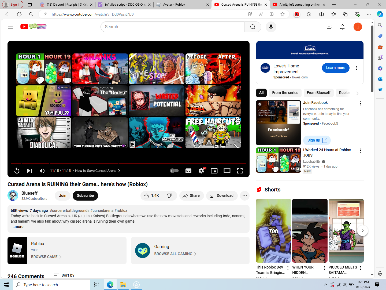Toggle theater mode
Screen dimensions: 386x290
(x=227, y=171)
